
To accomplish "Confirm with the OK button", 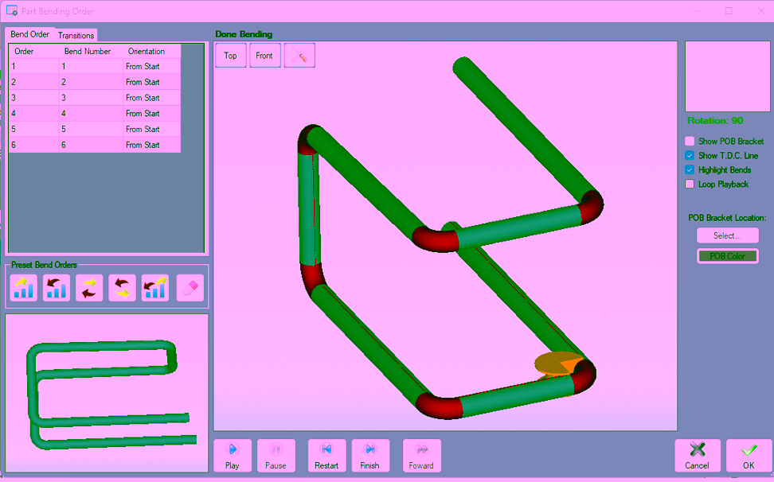I will 749,456.
